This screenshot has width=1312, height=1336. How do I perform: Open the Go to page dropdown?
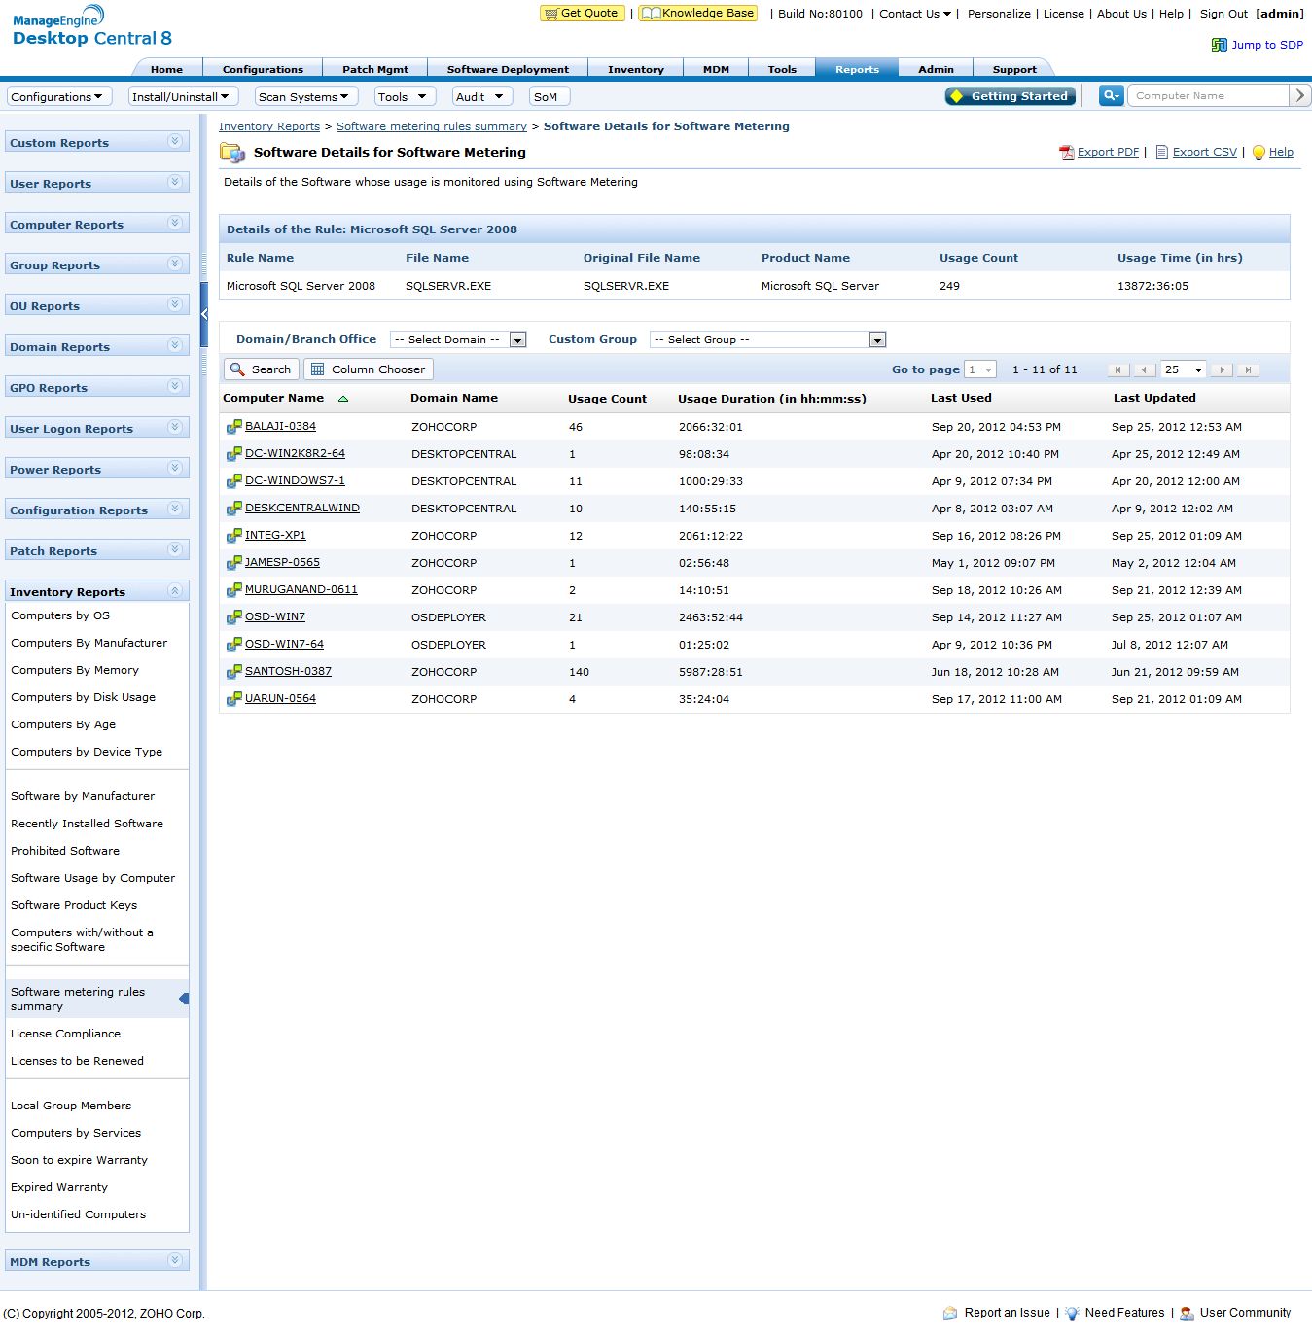pos(980,369)
